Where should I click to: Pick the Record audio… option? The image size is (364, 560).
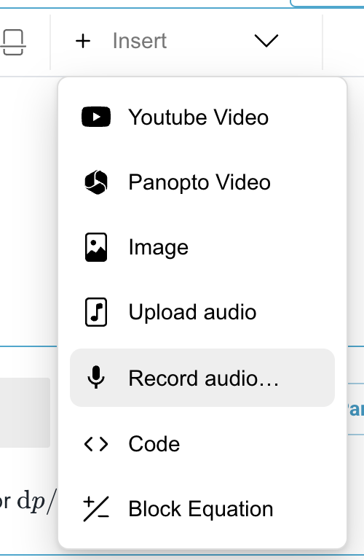click(202, 378)
